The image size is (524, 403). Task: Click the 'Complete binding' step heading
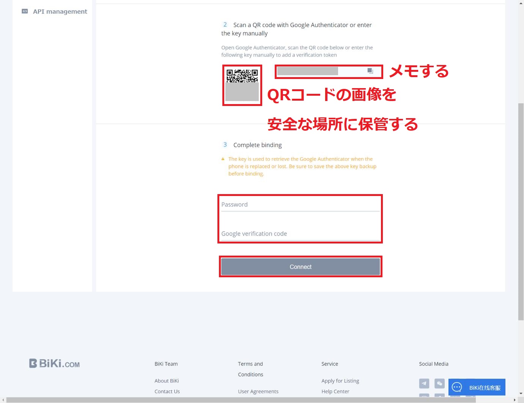tap(258, 145)
